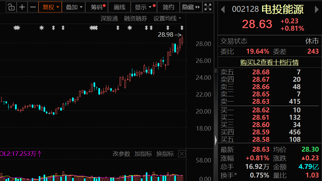Go to previous stock with left arrow
The width and height of the screenshot is (322, 181).
click(223, 10)
